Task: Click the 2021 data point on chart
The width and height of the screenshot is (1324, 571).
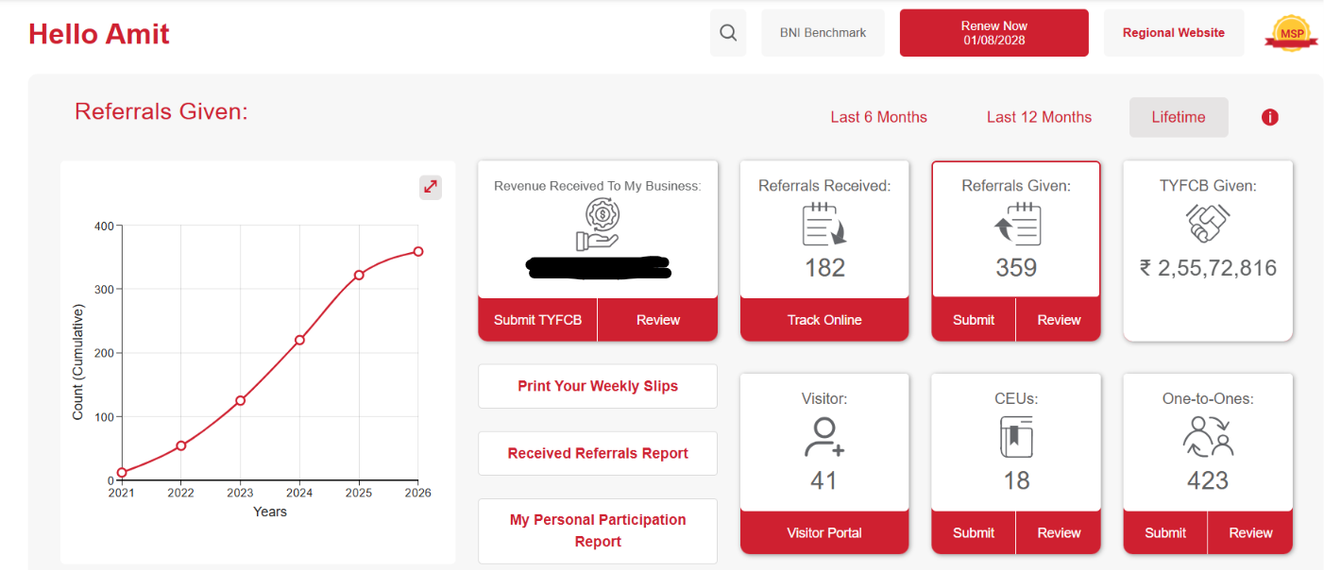Action: (x=122, y=472)
